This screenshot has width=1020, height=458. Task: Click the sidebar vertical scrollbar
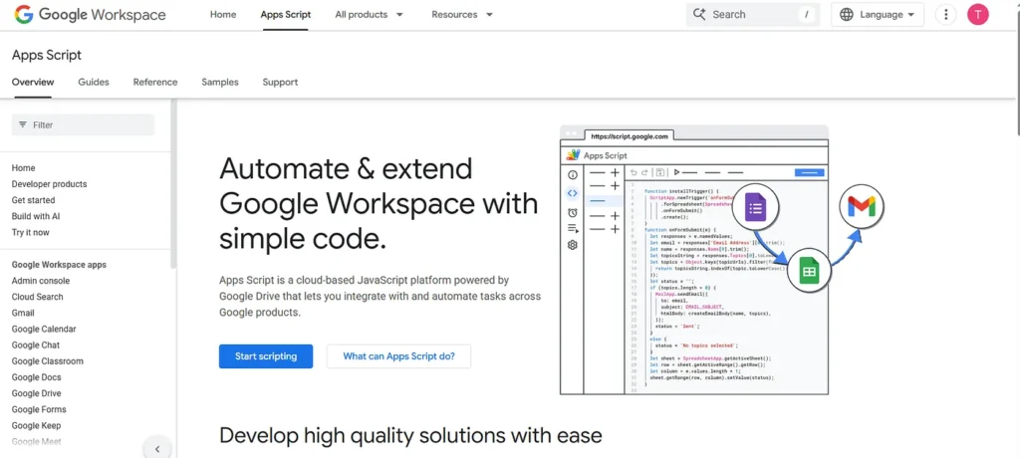coord(173,183)
